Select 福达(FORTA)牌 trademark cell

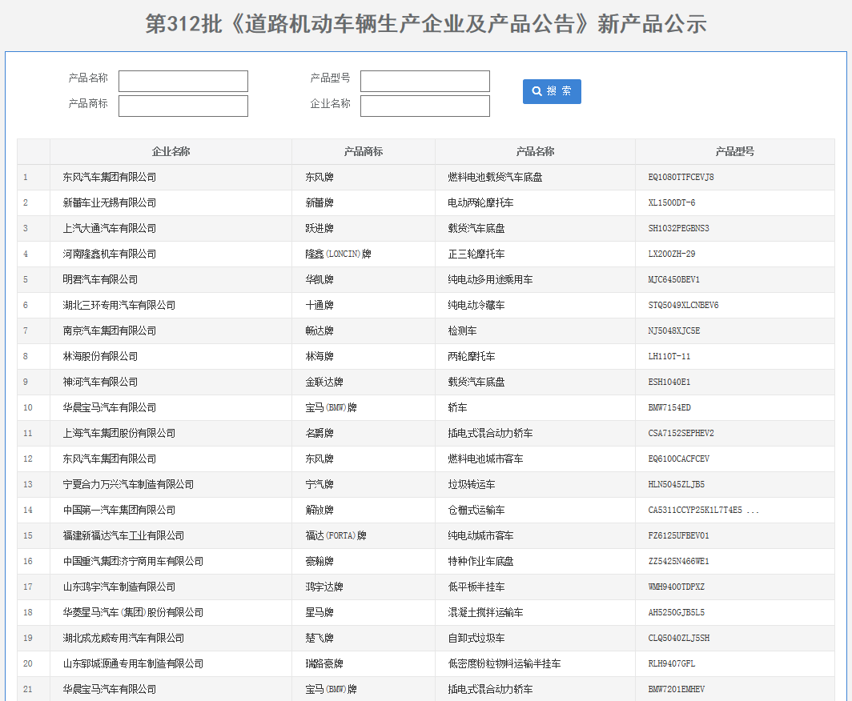[338, 535]
